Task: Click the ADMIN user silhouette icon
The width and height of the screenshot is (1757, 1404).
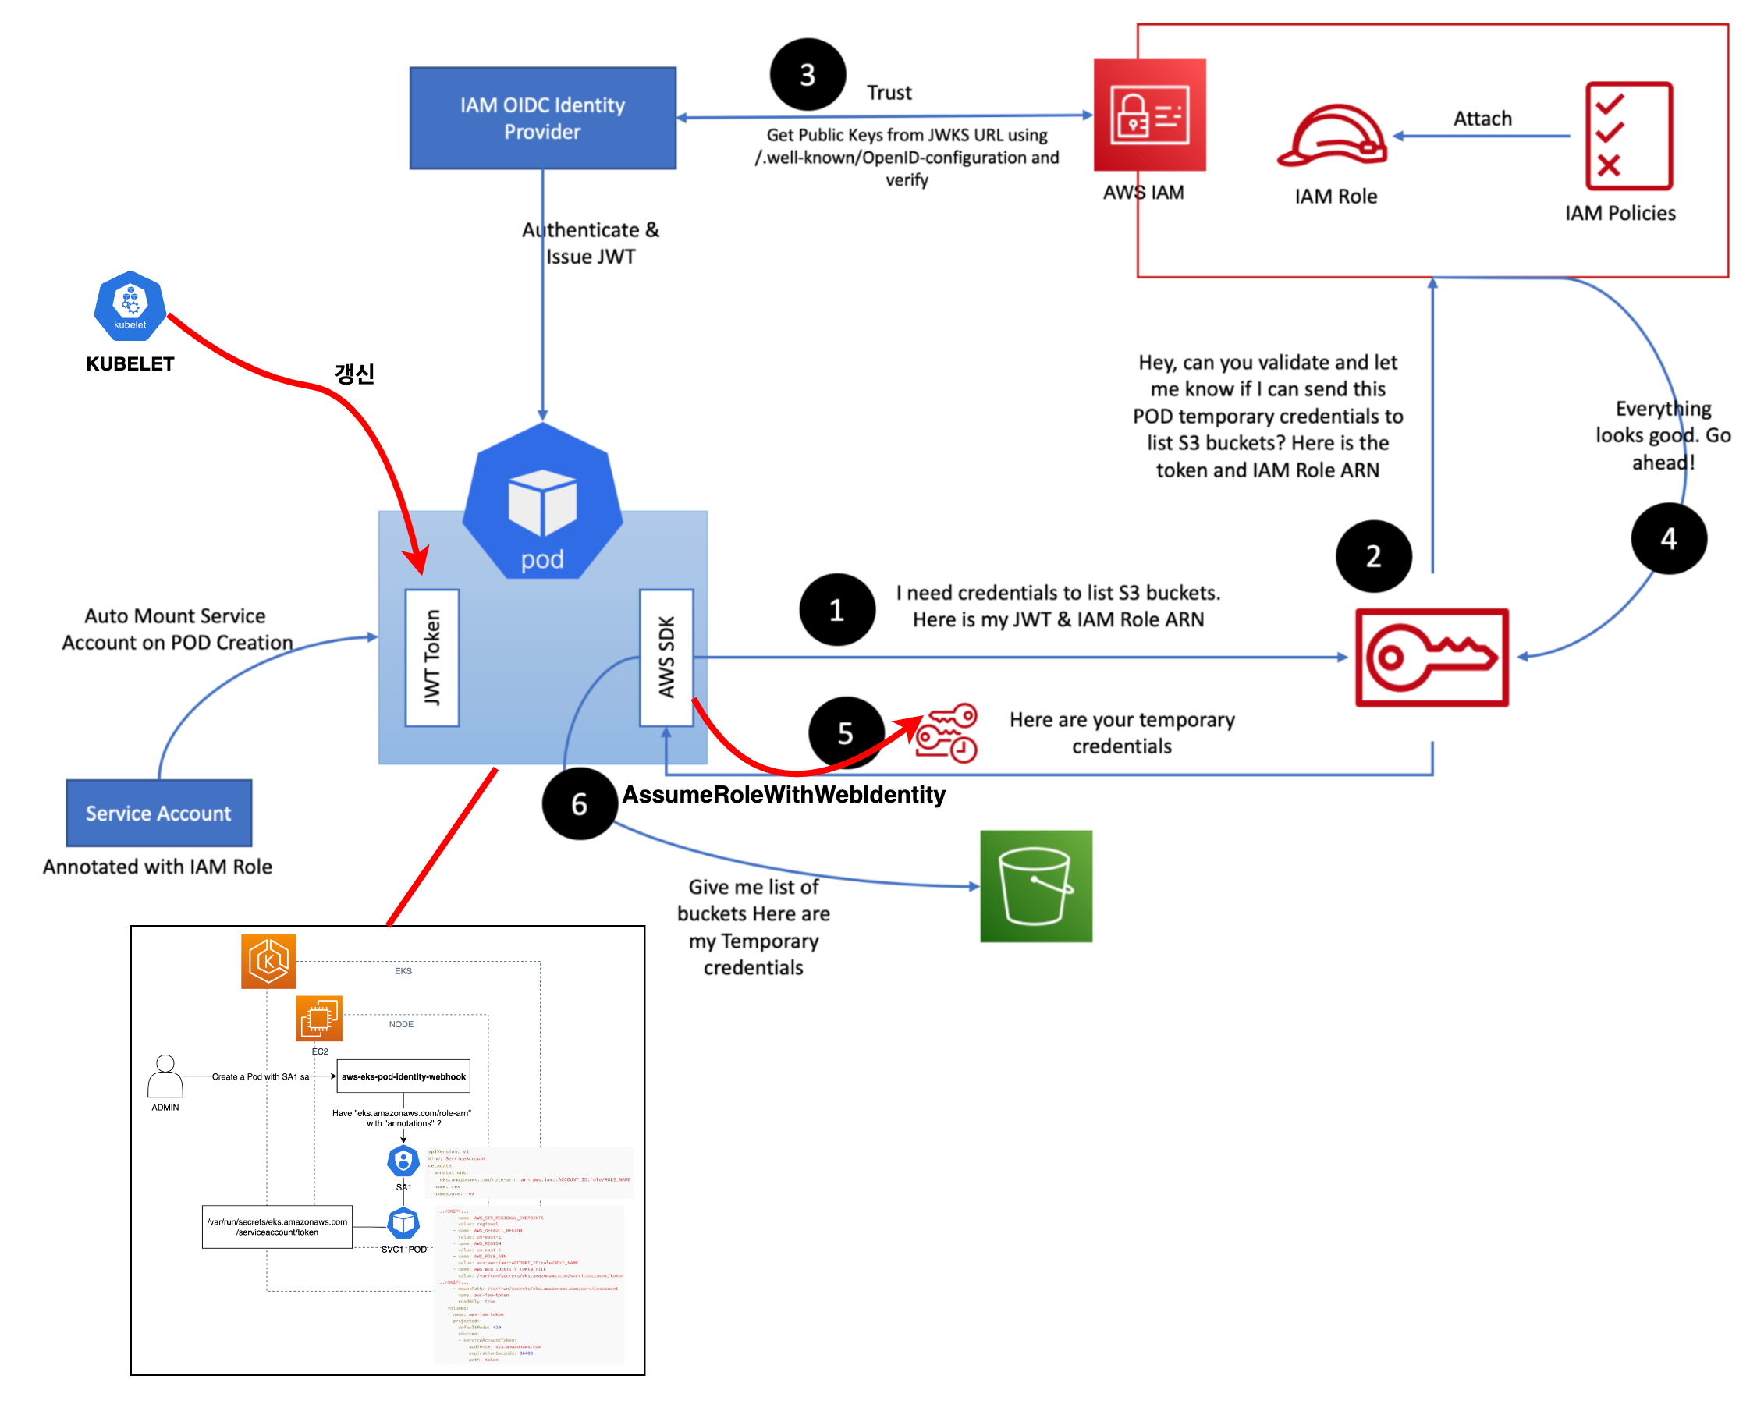Action: [165, 1076]
